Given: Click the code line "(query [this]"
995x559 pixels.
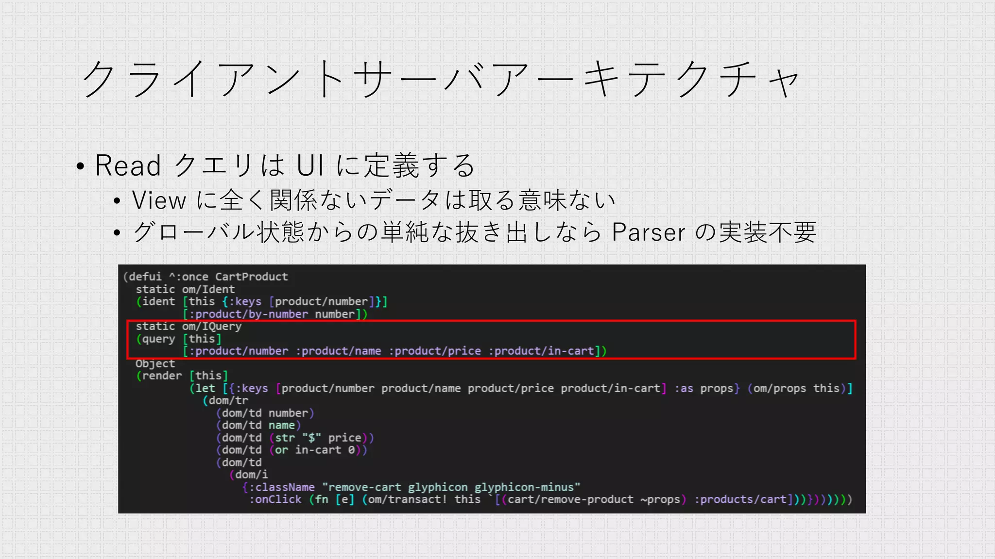Looking at the screenshot, I should pyautogui.click(x=179, y=339).
